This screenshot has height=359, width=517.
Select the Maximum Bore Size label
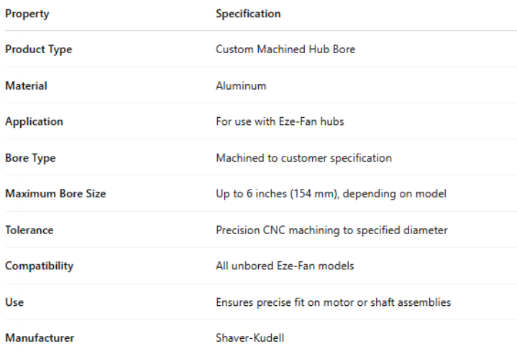(55, 194)
